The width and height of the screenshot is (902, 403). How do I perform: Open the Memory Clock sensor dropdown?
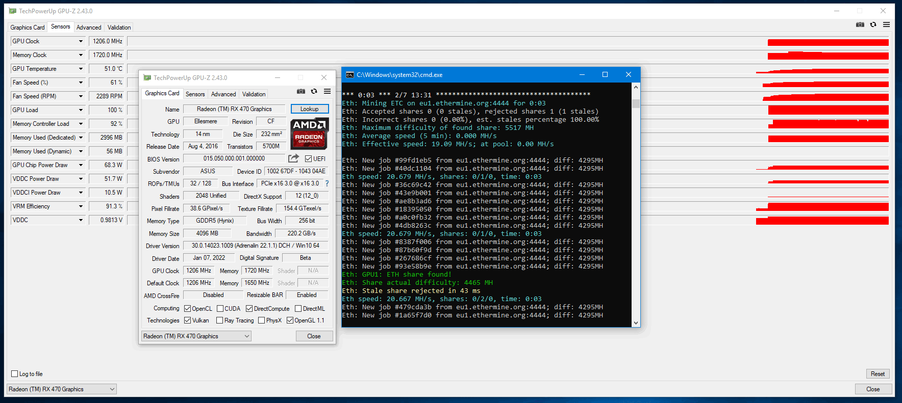click(x=81, y=55)
